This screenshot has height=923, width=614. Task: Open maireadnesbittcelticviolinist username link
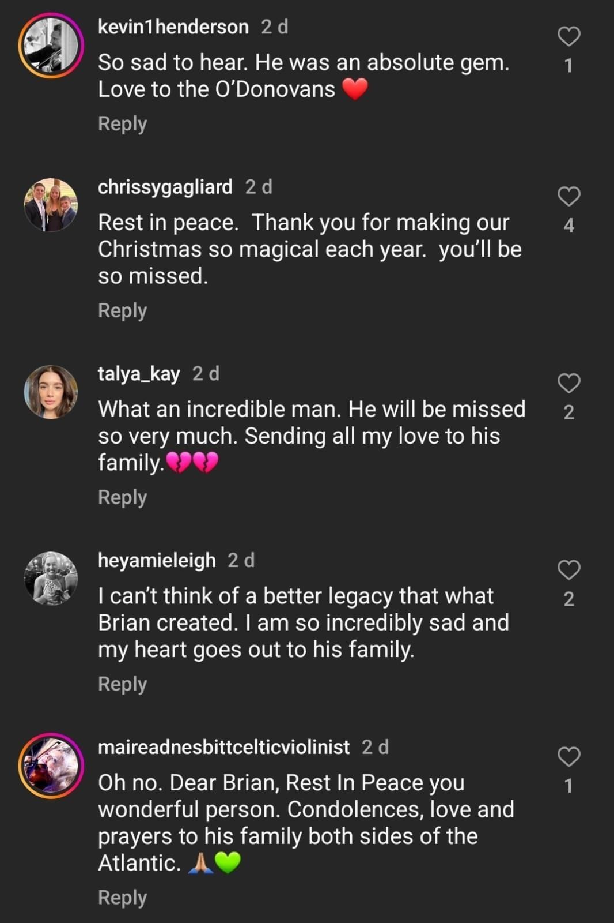click(x=223, y=747)
